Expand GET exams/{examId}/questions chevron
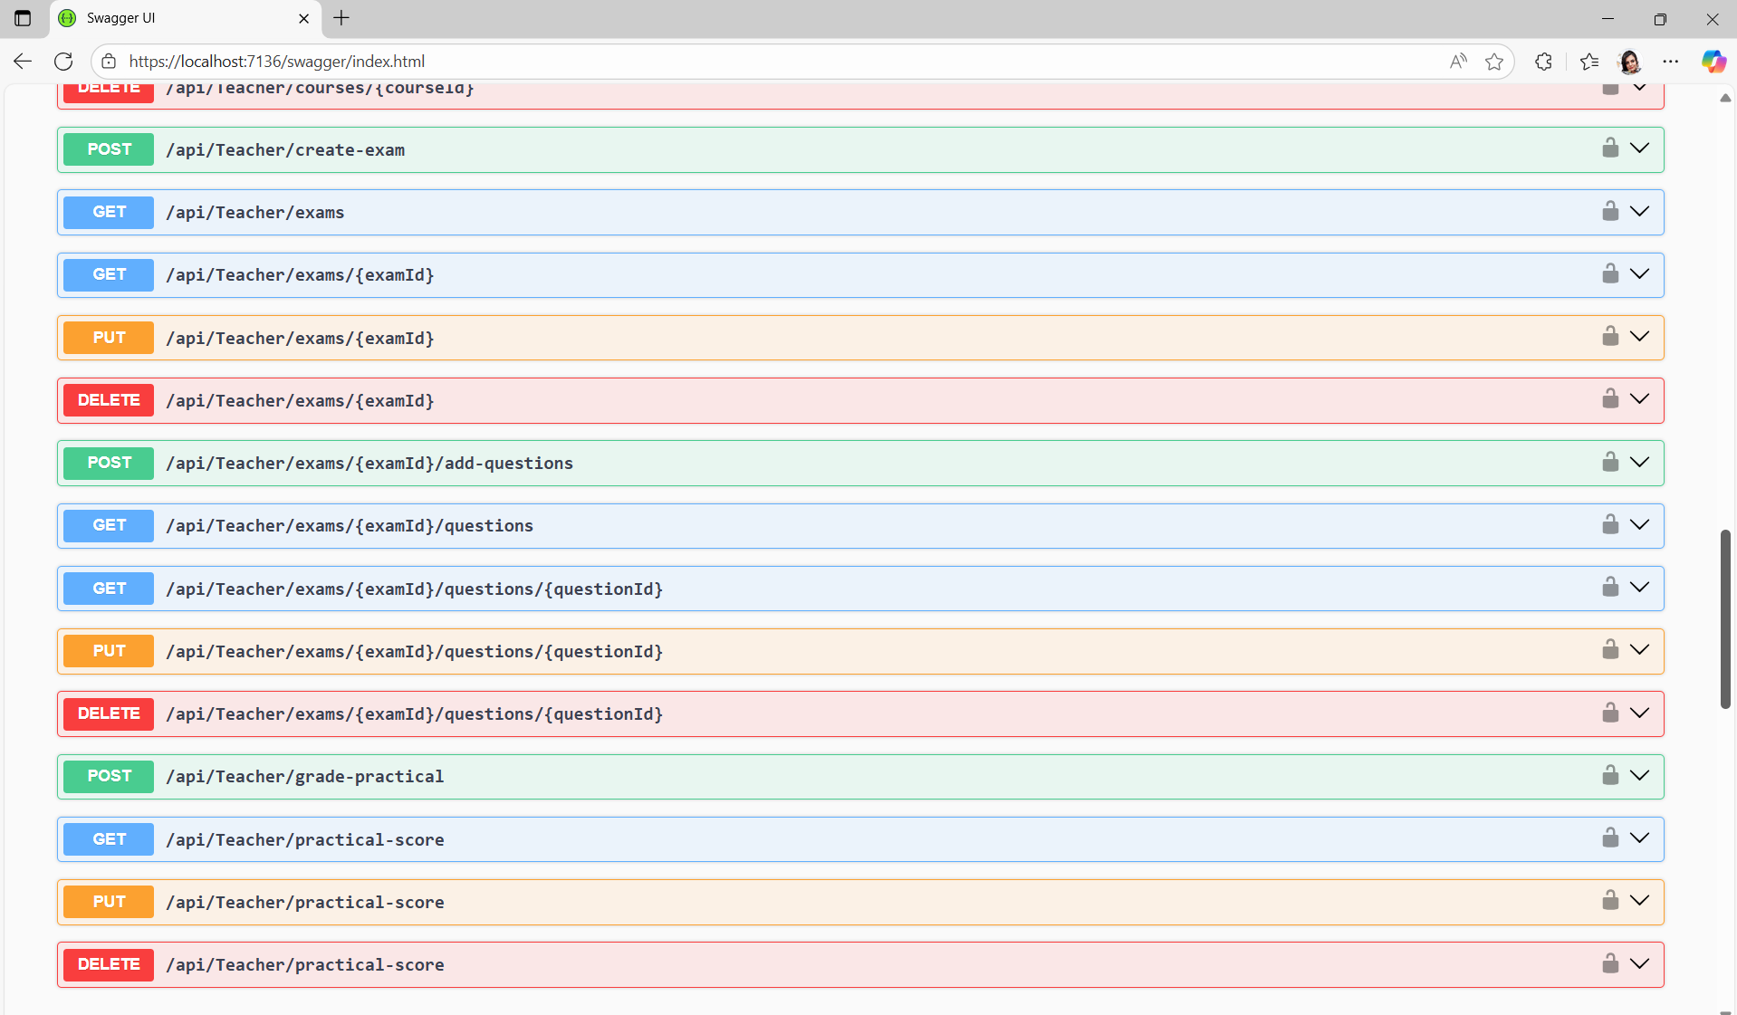The width and height of the screenshot is (1737, 1015). coord(1639,525)
